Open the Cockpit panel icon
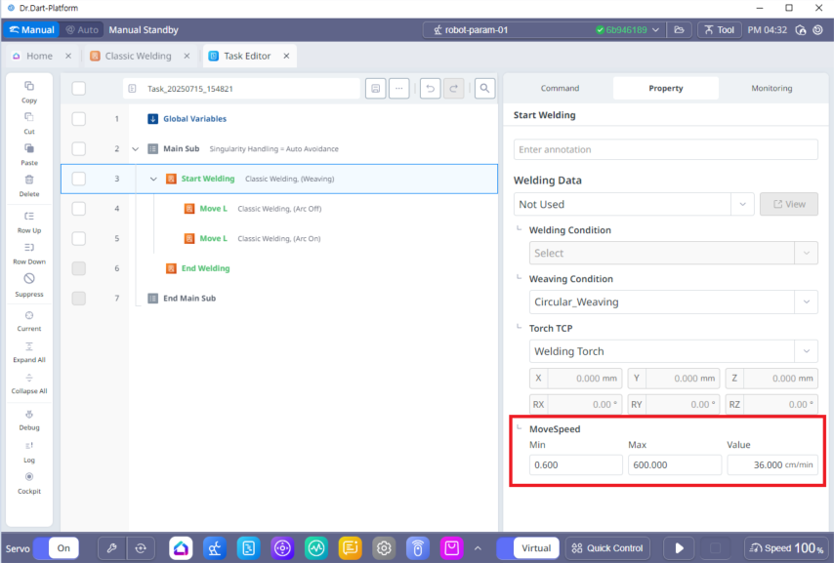Image resolution: width=834 pixels, height=563 pixels. [x=29, y=477]
